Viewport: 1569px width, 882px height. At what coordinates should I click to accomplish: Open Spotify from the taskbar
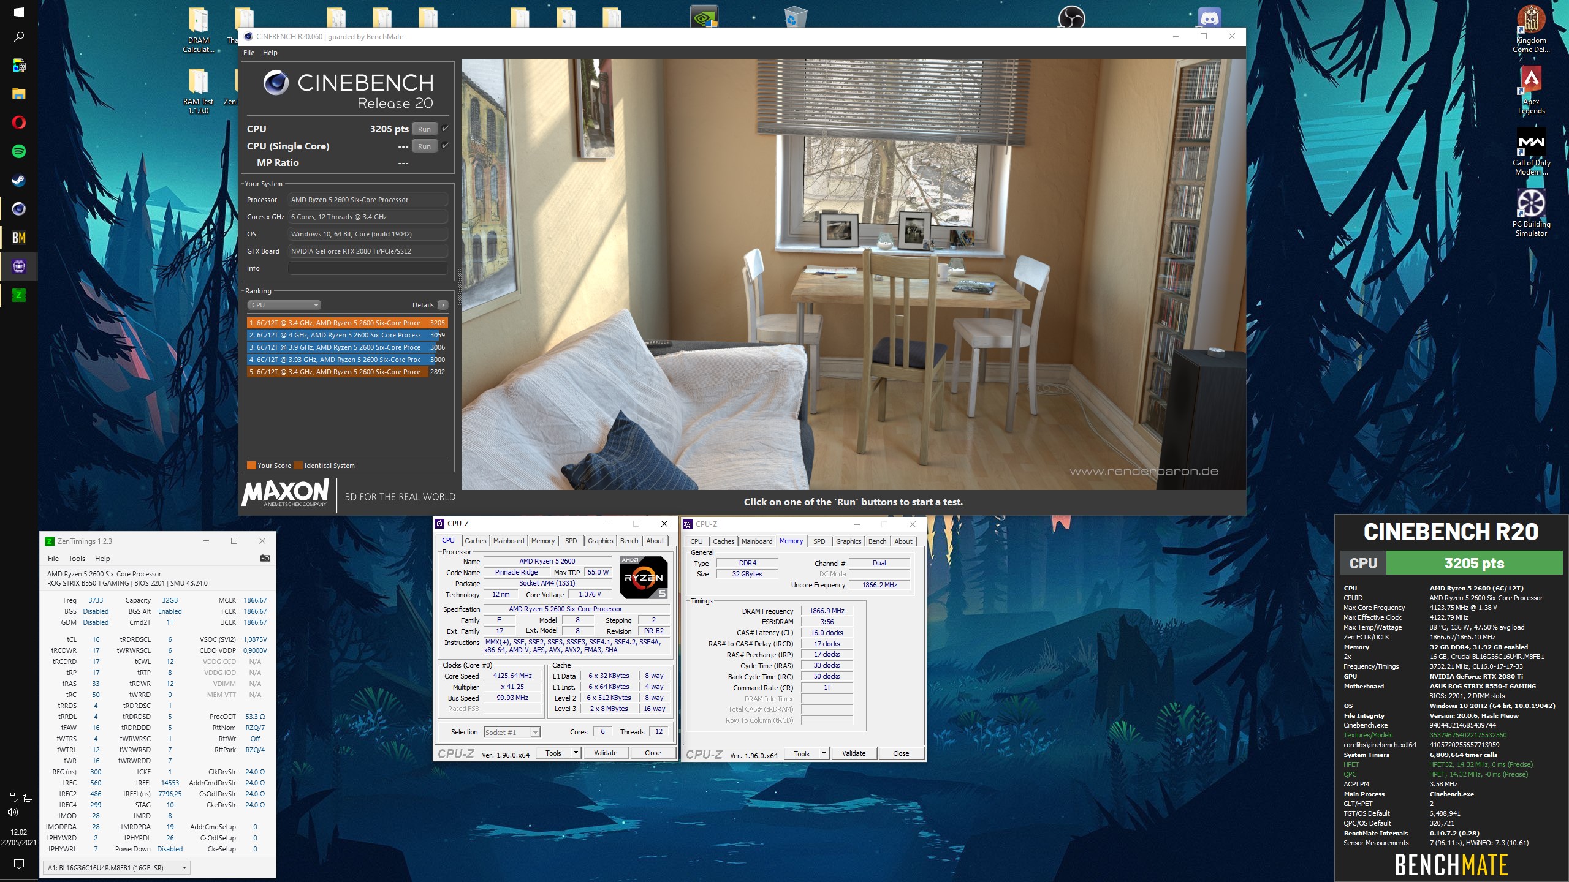tap(18, 151)
